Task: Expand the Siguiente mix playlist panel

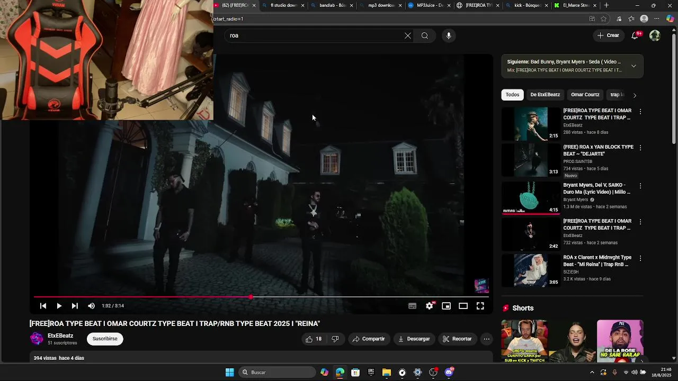Action: [634, 66]
